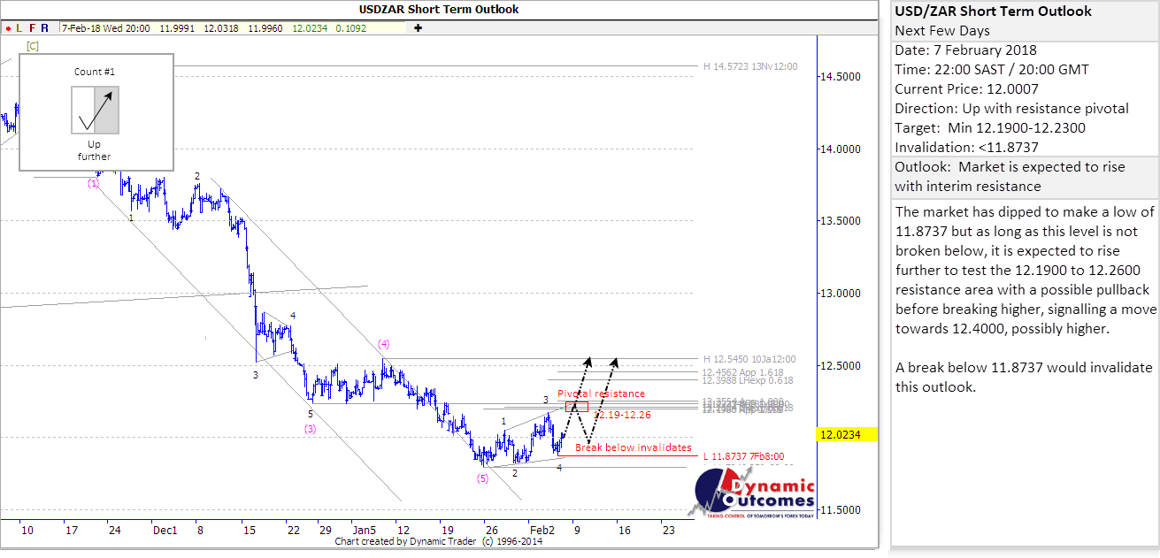Click the Invalidation: <11.8737 line

(x=966, y=148)
